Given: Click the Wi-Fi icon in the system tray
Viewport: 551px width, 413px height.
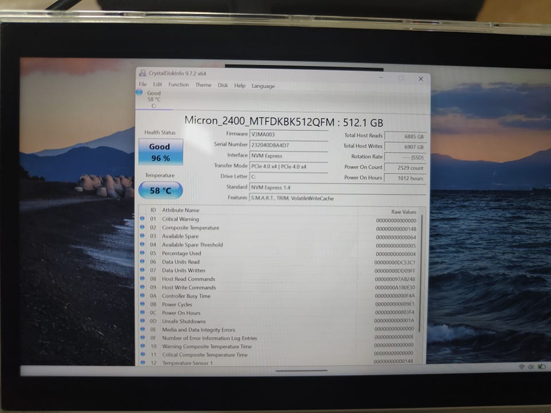Looking at the screenshot, I should tap(522, 367).
